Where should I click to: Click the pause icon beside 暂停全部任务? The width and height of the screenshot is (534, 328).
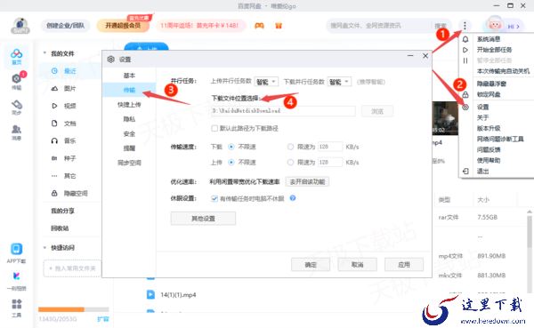click(x=465, y=60)
